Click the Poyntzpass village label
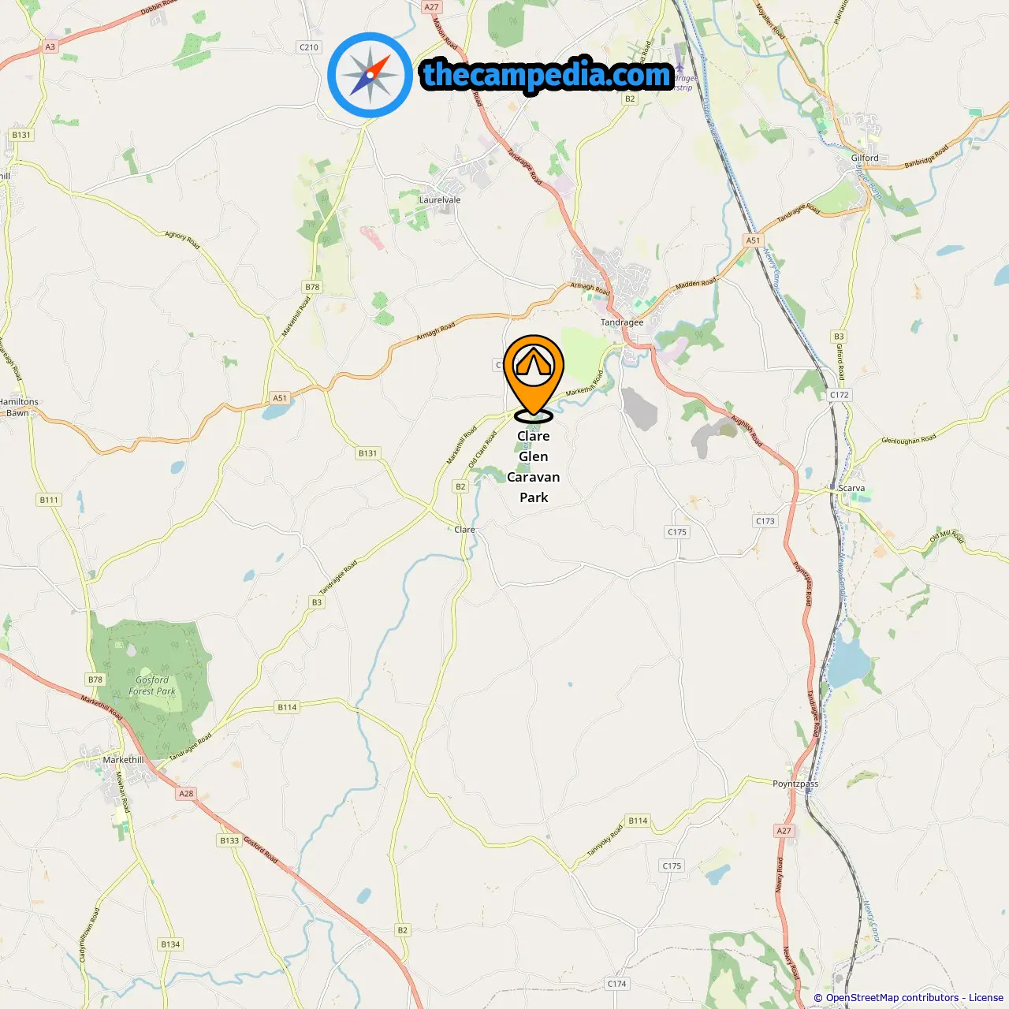Image resolution: width=1009 pixels, height=1009 pixels. (795, 784)
